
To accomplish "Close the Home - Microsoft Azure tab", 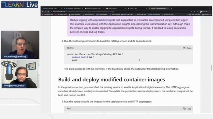I will tap(61, 9).
